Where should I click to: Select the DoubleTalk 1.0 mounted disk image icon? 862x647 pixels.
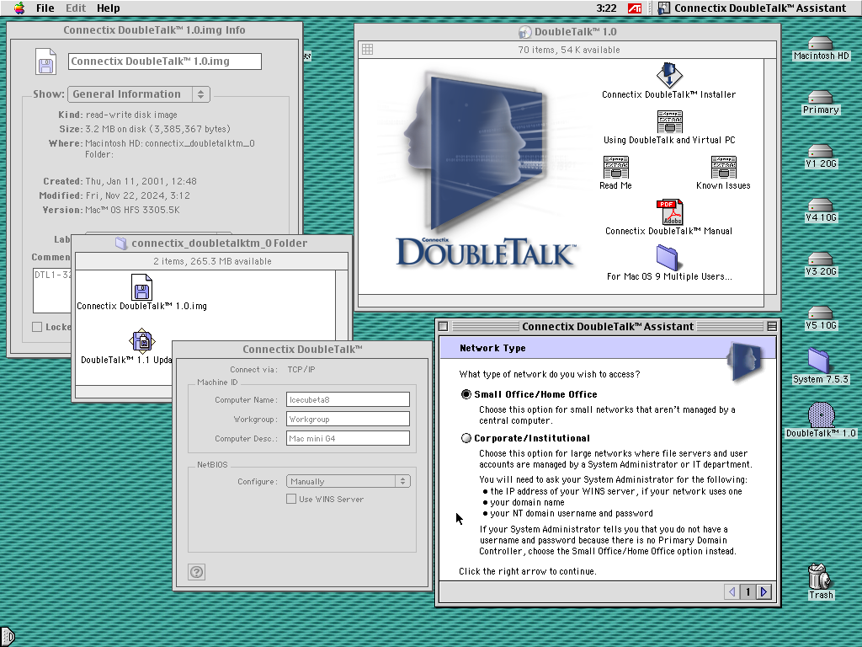click(x=822, y=414)
